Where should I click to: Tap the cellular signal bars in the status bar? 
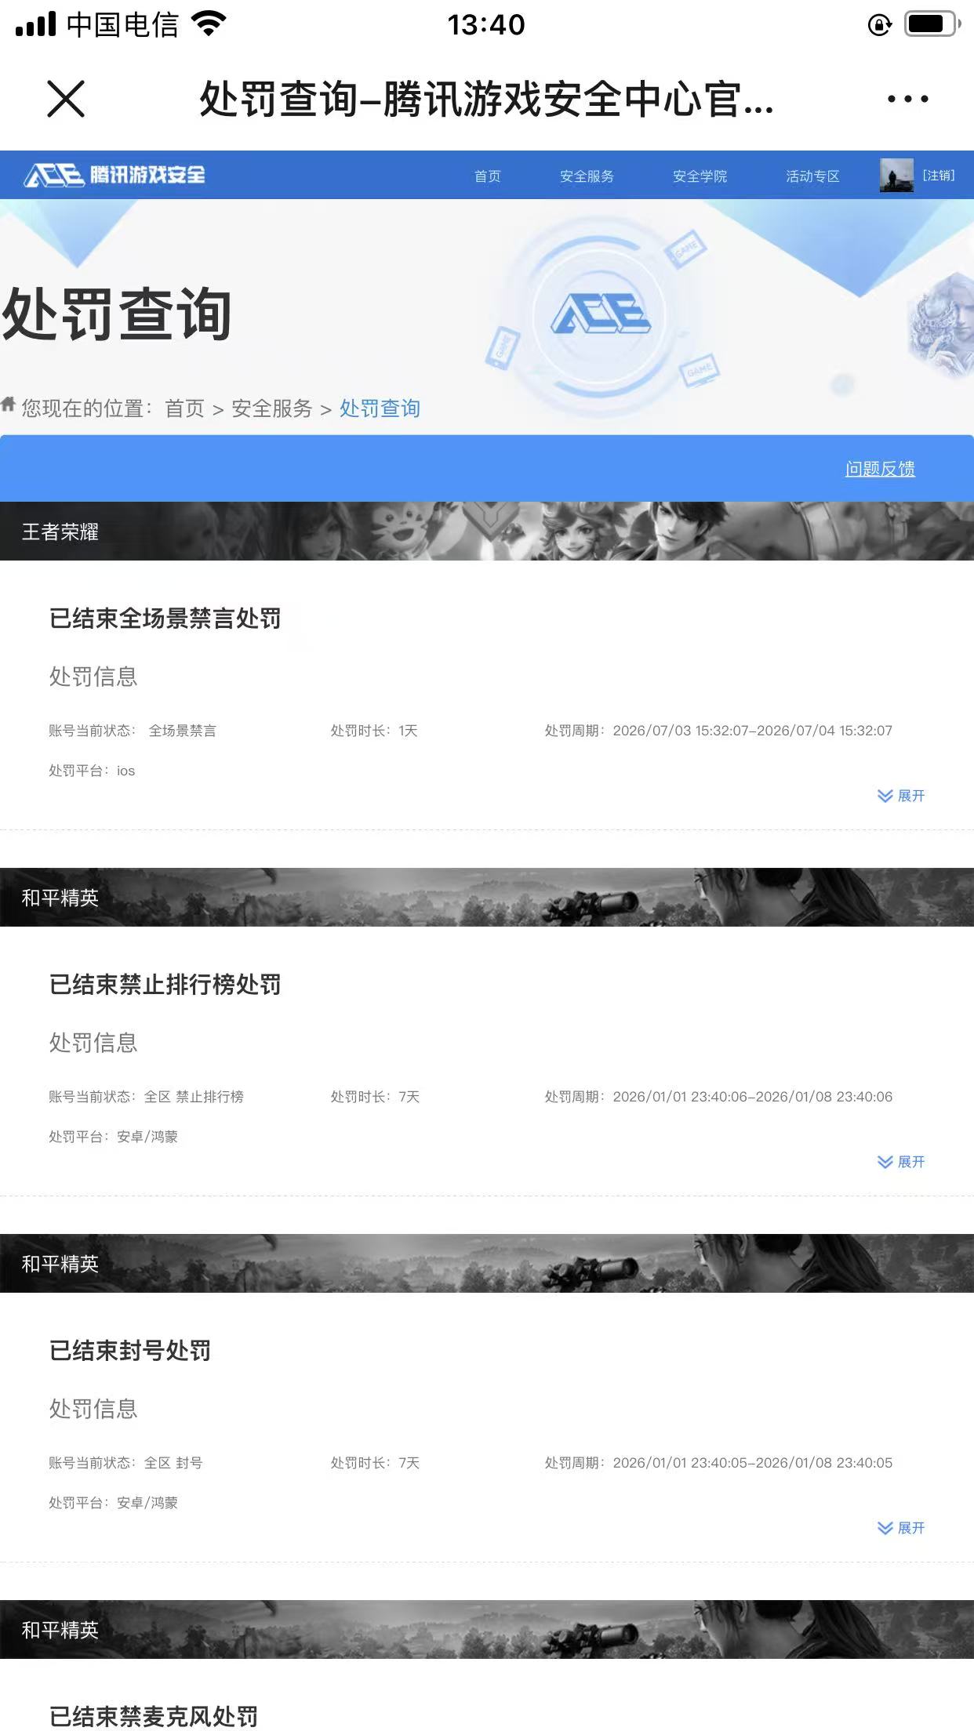(x=36, y=24)
